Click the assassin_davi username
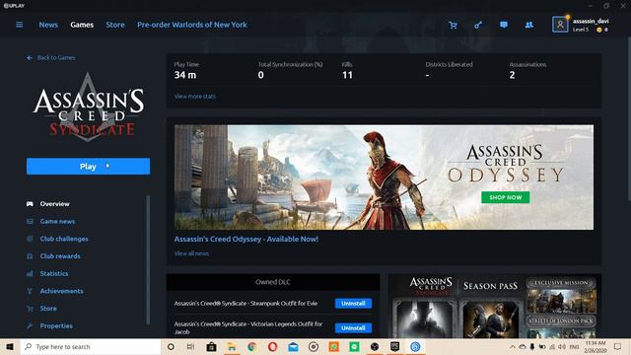The height and width of the screenshot is (355, 631). [591, 21]
